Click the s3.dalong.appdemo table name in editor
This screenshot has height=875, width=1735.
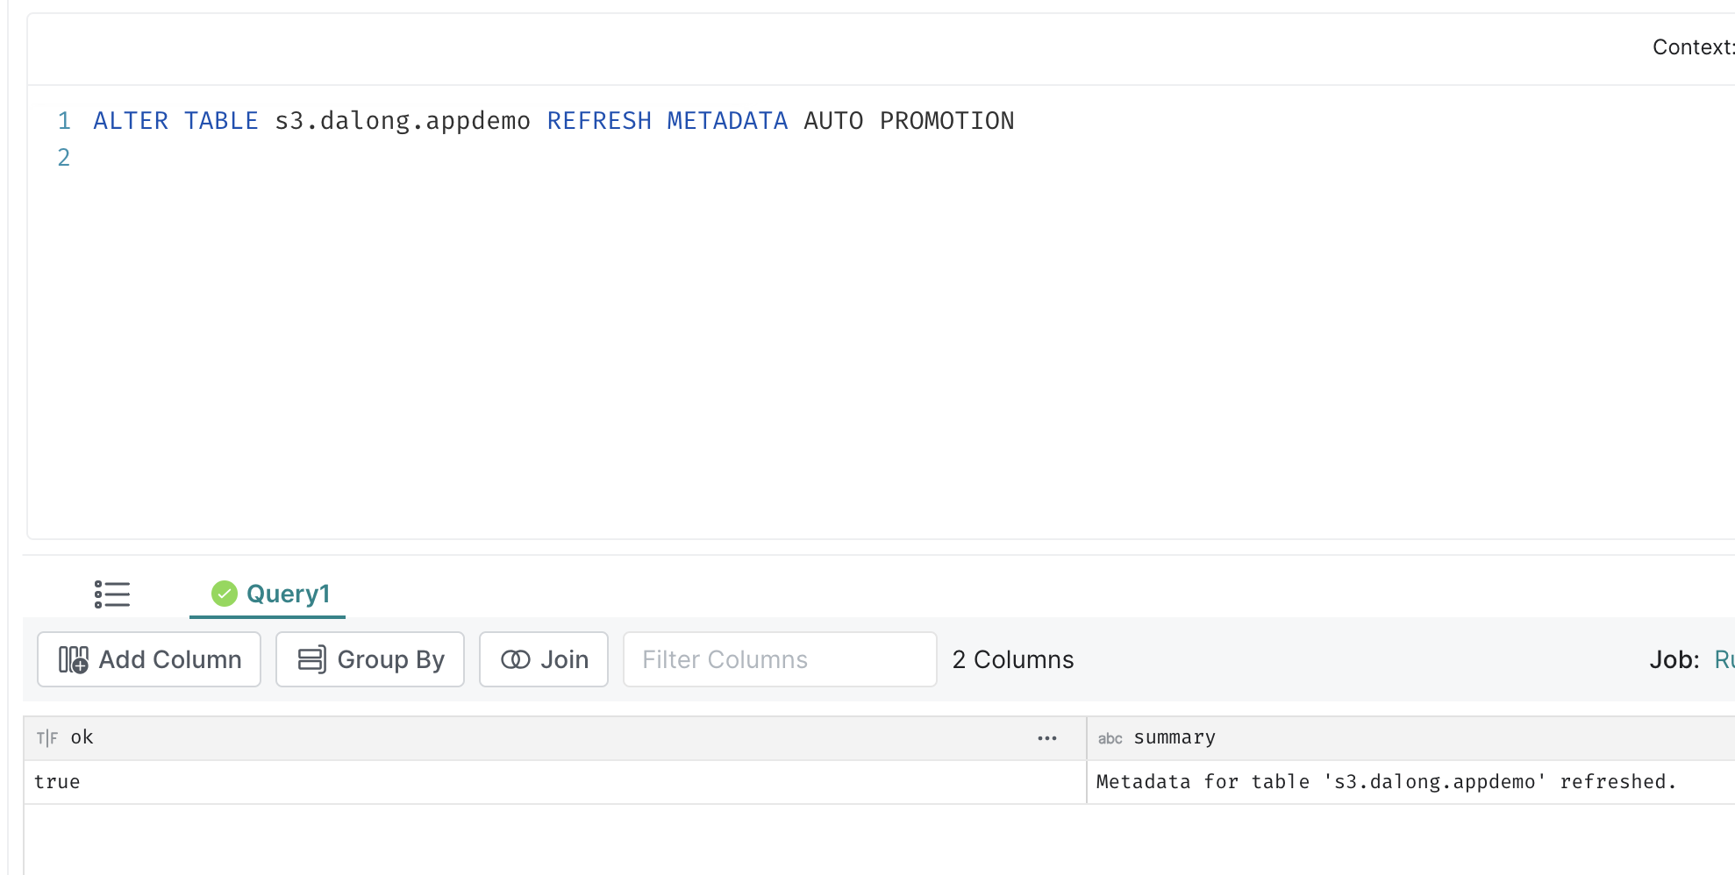[403, 121]
